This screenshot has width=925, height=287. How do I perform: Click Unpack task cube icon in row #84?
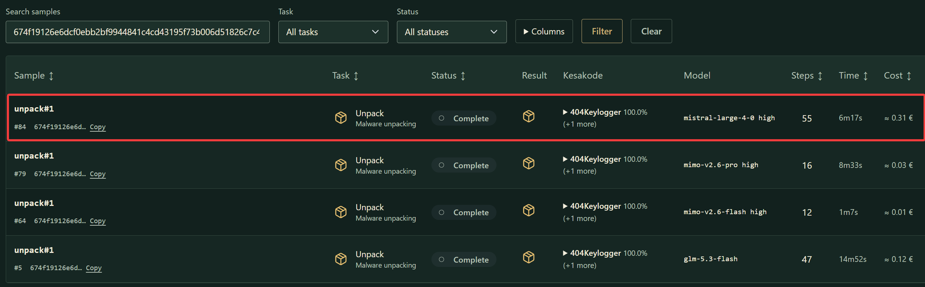(341, 117)
